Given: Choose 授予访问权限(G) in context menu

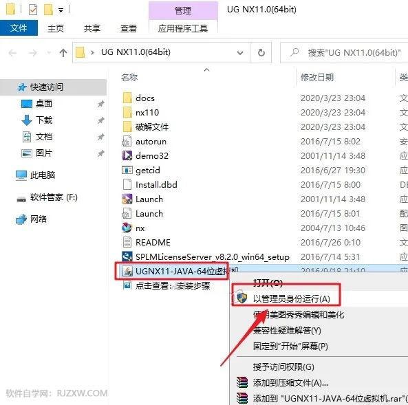Looking at the screenshot, I should tap(283, 367).
